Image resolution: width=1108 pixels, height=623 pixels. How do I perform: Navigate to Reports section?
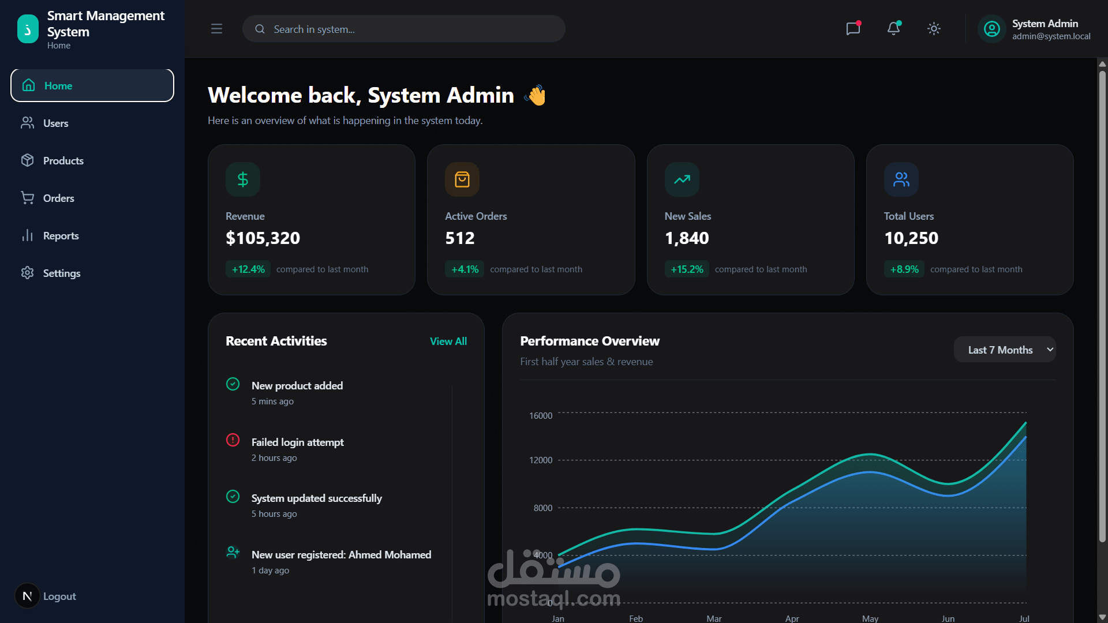tap(61, 236)
